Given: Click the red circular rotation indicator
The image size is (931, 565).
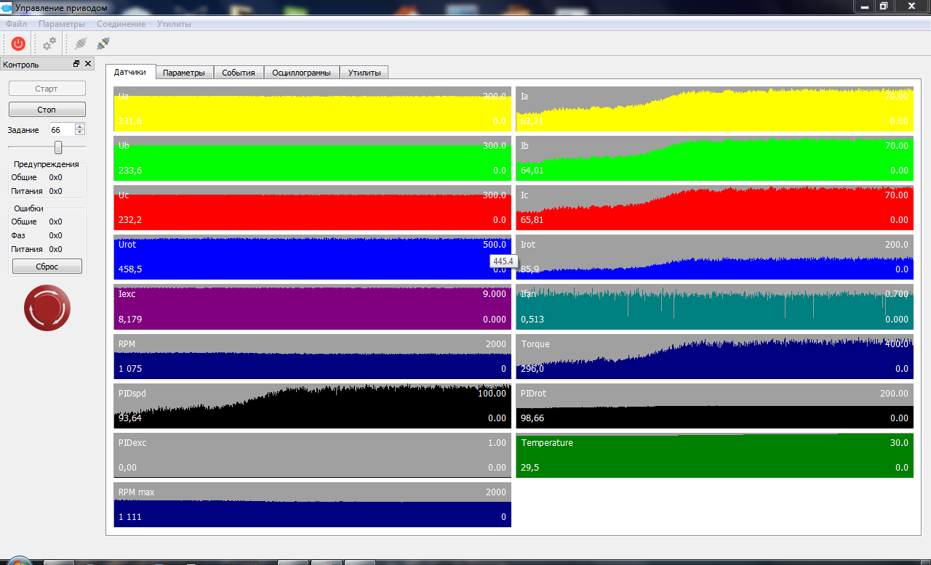Looking at the screenshot, I should point(47,308).
